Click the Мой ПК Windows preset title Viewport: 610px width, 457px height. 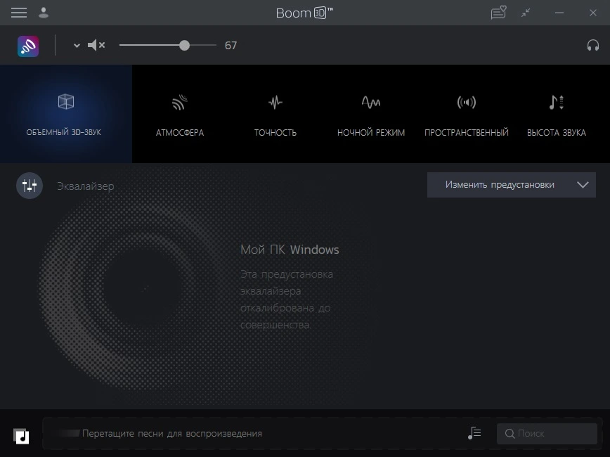290,250
